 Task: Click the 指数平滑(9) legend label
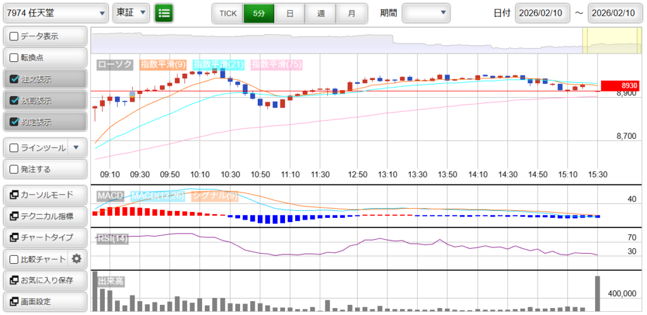click(x=162, y=64)
